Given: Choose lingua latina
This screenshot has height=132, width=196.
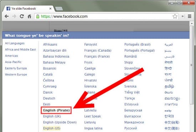Looking at the screenshot, I should click(x=93, y=128).
